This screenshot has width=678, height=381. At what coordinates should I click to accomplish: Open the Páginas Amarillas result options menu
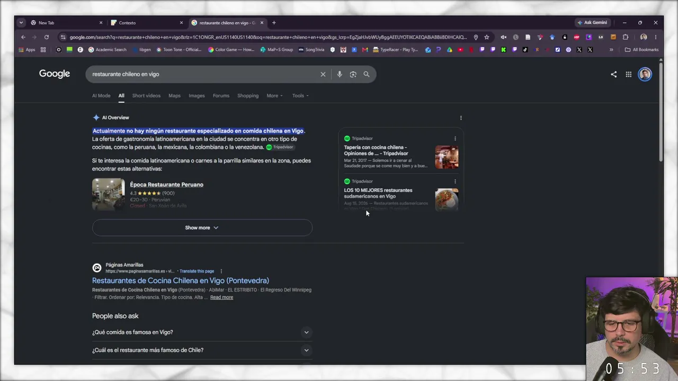coord(221,271)
